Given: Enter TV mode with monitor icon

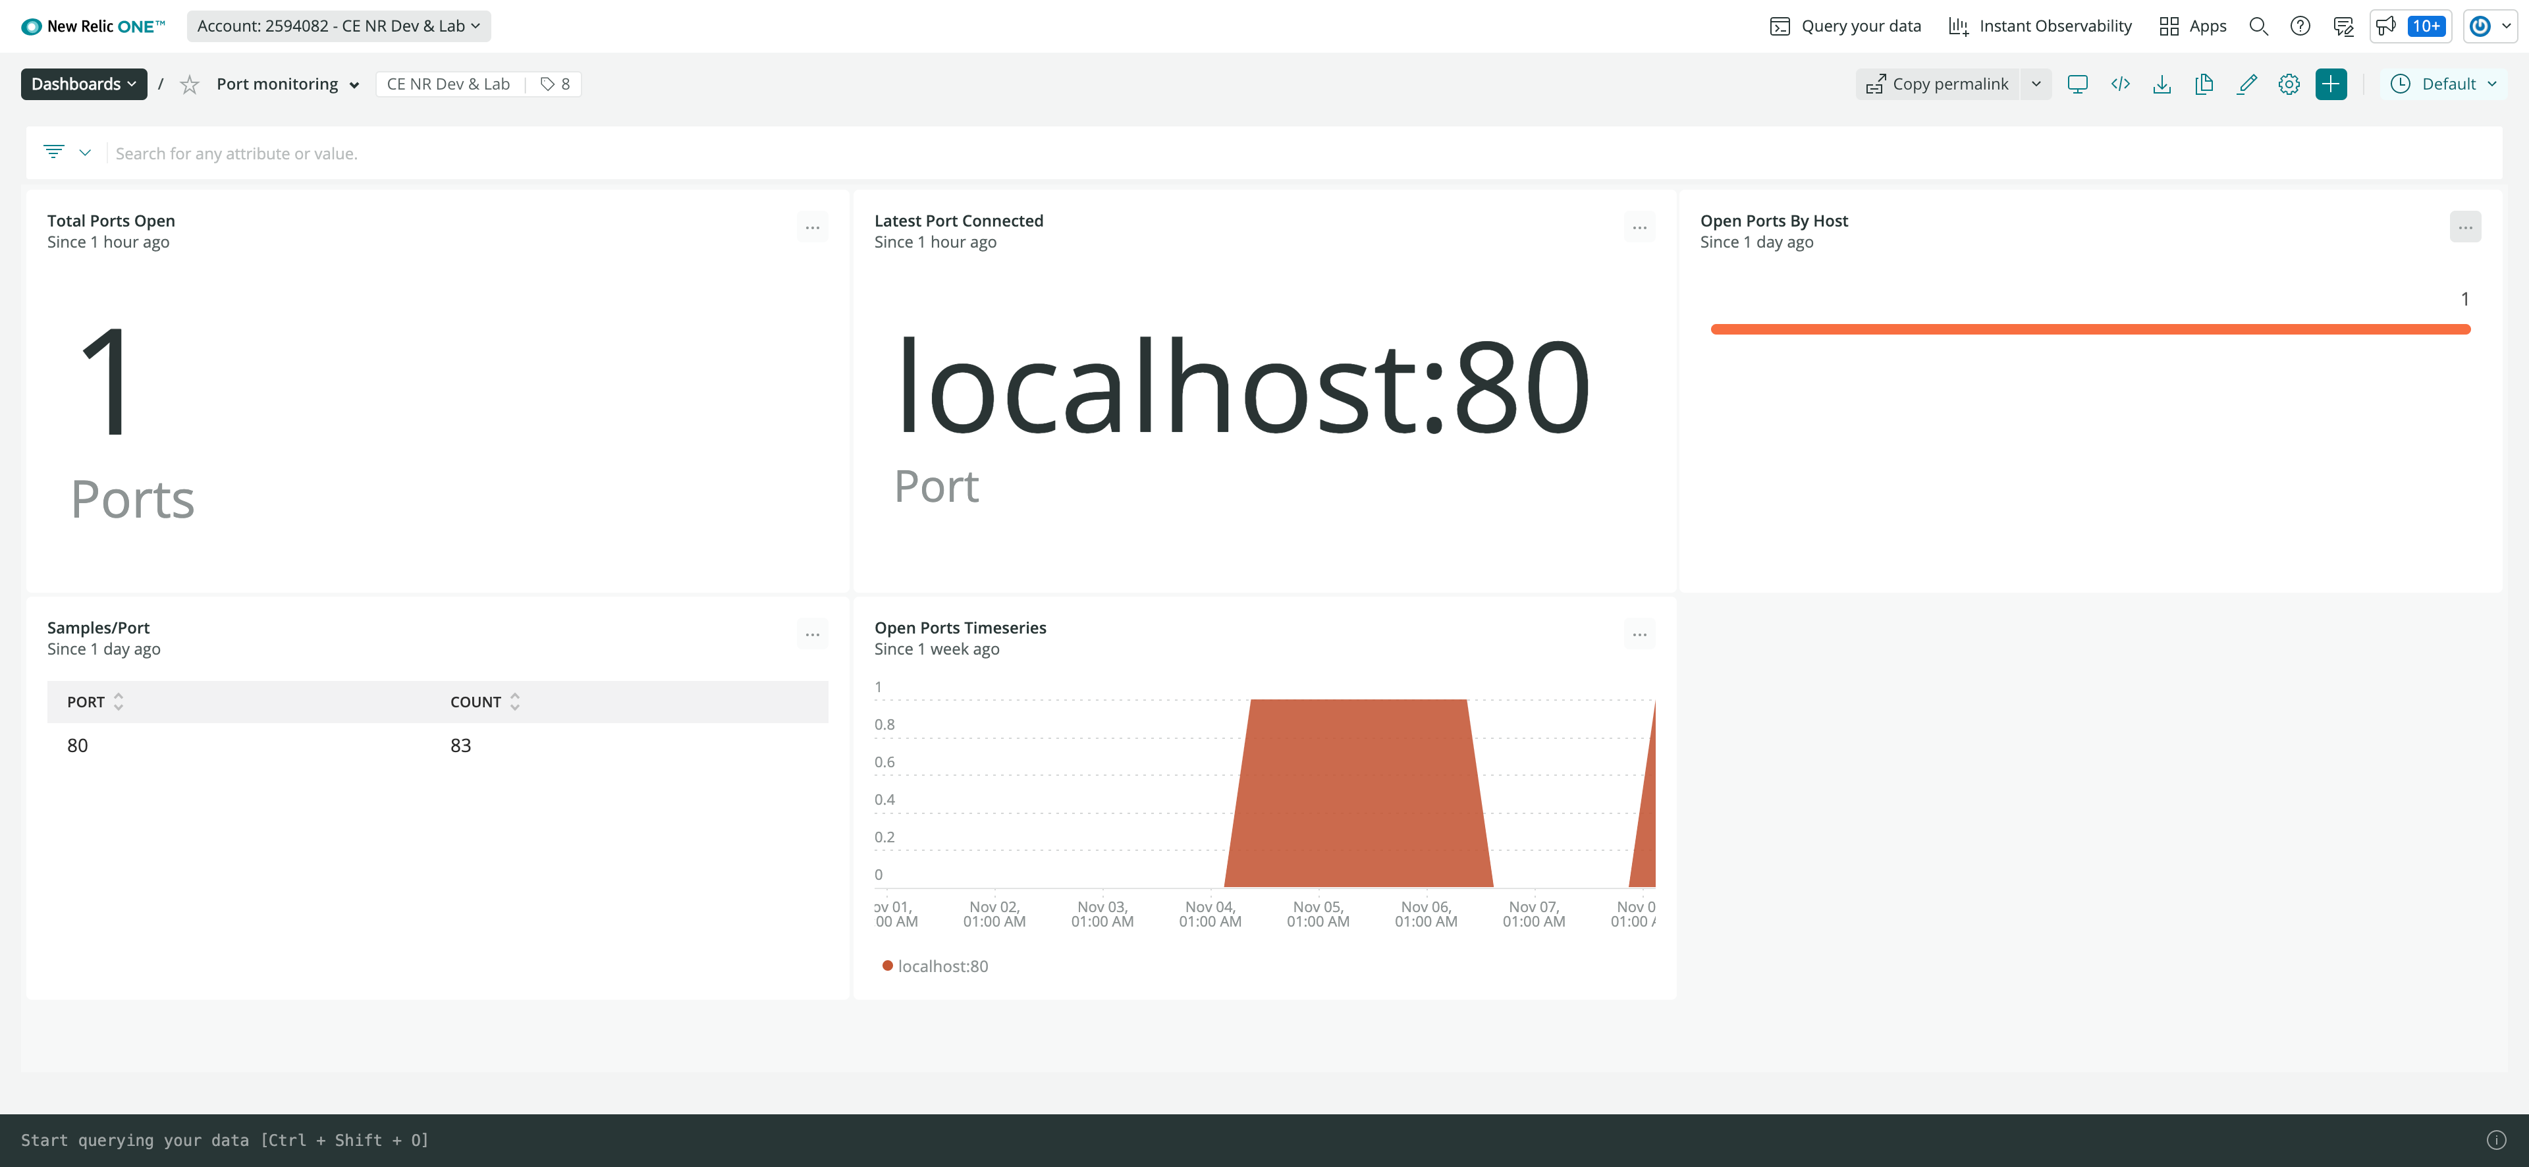Looking at the screenshot, I should point(2077,84).
